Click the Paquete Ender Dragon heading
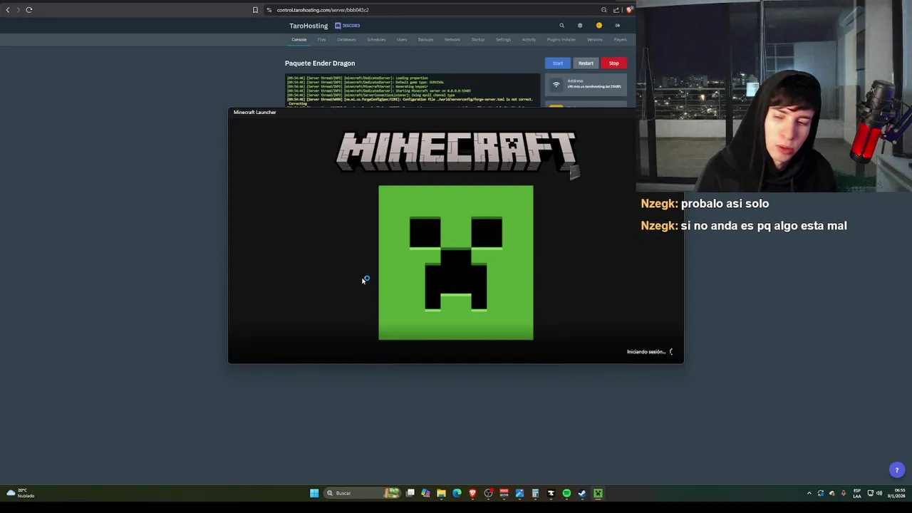The image size is (912, 513). click(x=320, y=63)
